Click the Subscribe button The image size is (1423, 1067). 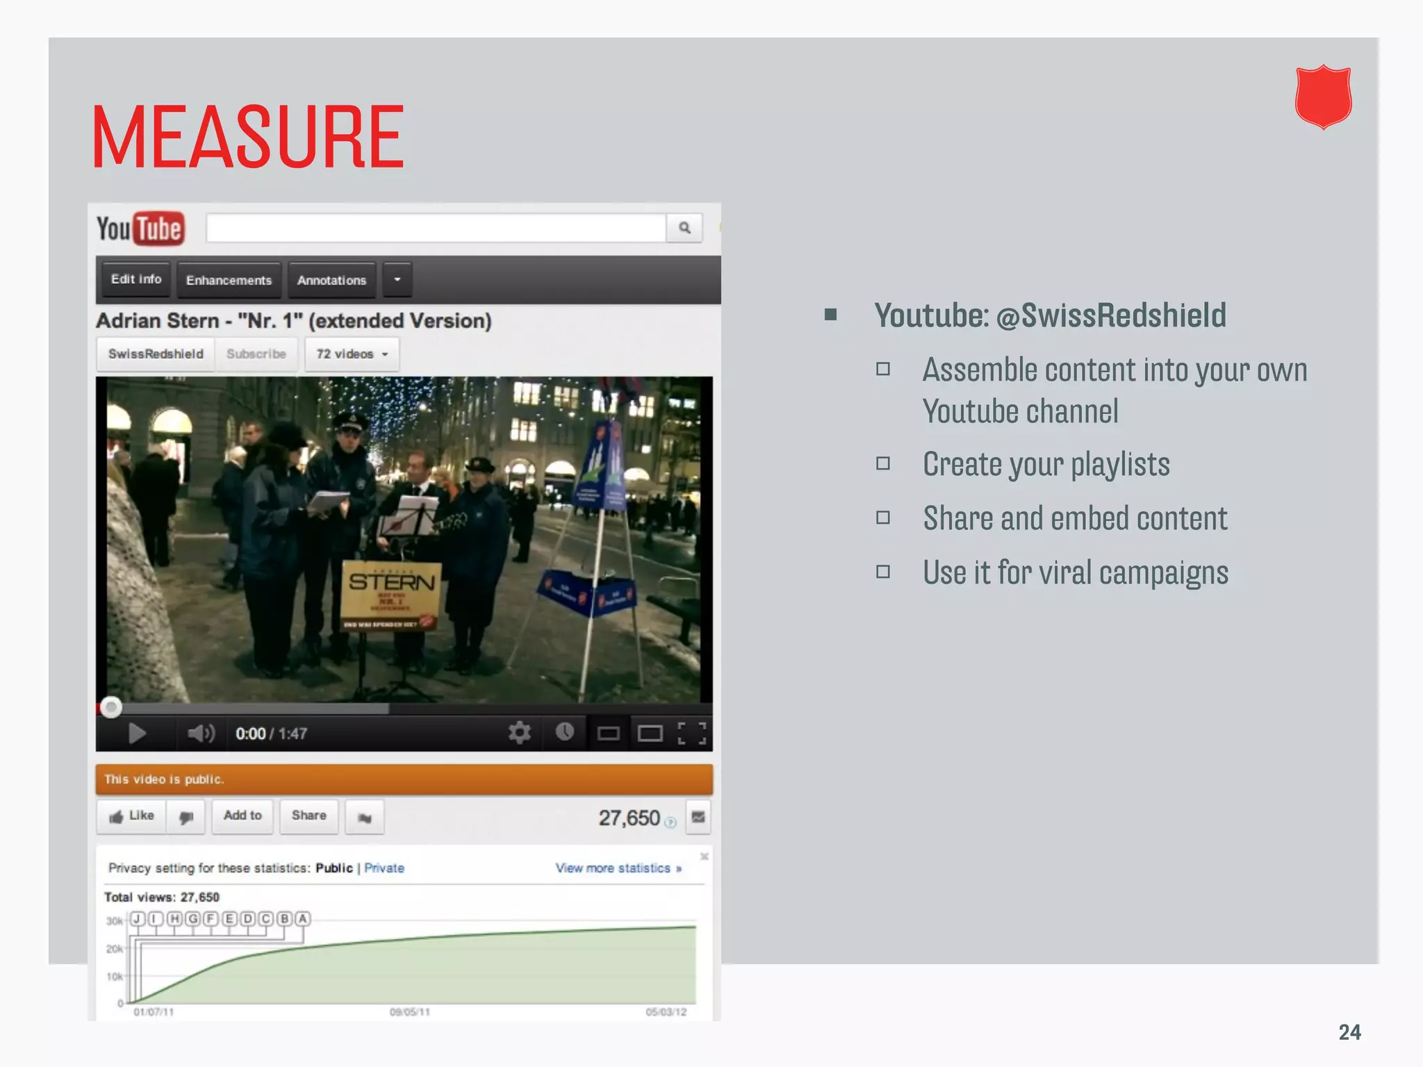[256, 354]
